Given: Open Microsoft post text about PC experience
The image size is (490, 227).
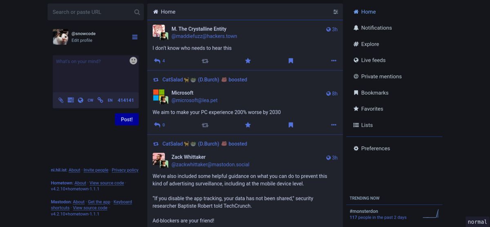Looking at the screenshot, I should pyautogui.click(x=216, y=112).
